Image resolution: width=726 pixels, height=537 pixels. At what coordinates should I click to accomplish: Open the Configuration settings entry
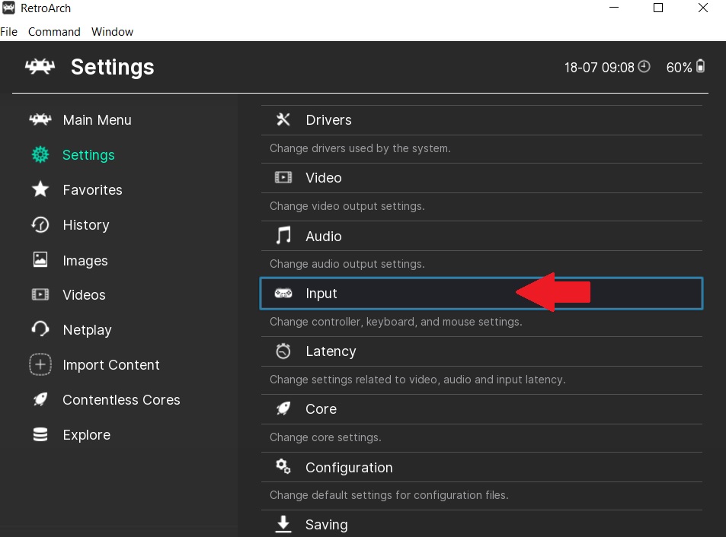349,468
